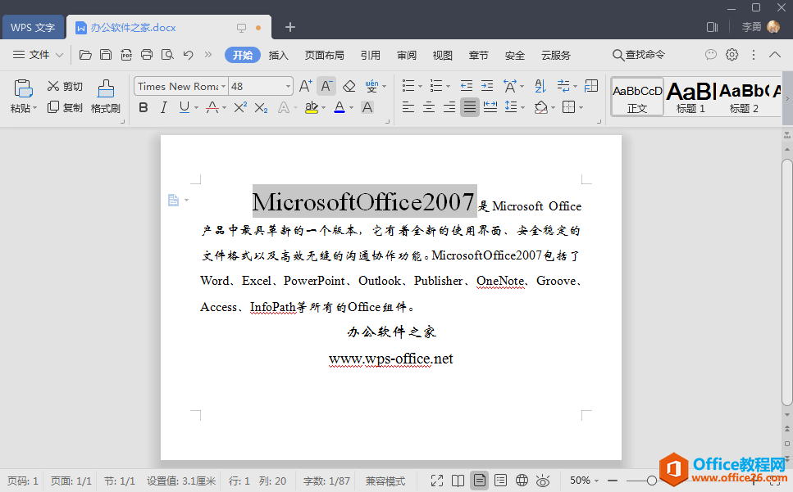793x492 pixels.
Task: Click the print icon in quick access toolbar
Action: coord(147,55)
